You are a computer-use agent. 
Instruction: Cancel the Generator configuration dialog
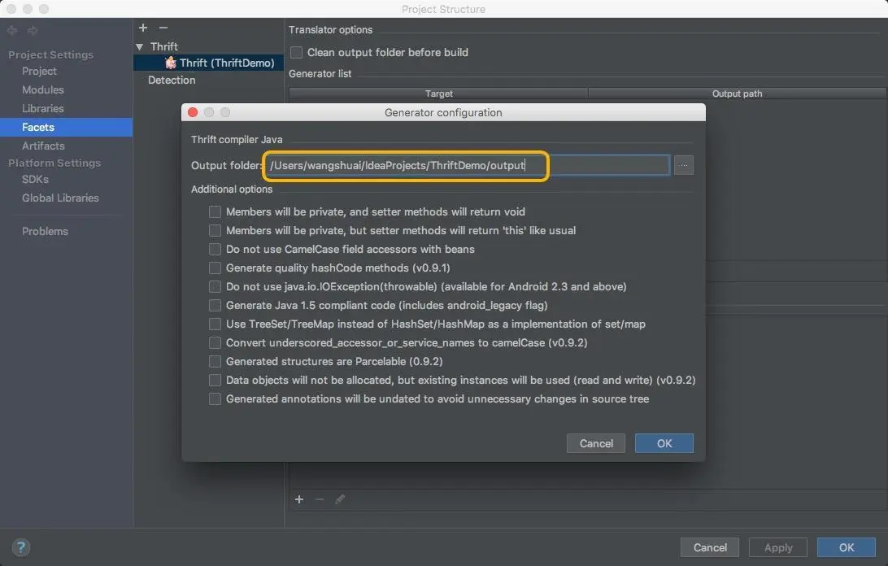coord(596,444)
